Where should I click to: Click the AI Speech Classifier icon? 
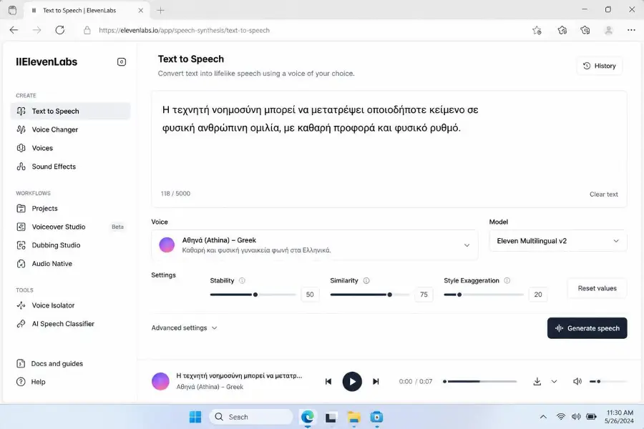(x=21, y=324)
